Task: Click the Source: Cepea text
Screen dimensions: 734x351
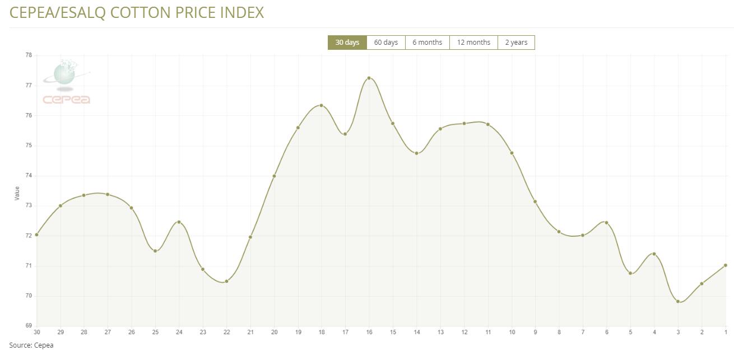Action: click(x=31, y=345)
